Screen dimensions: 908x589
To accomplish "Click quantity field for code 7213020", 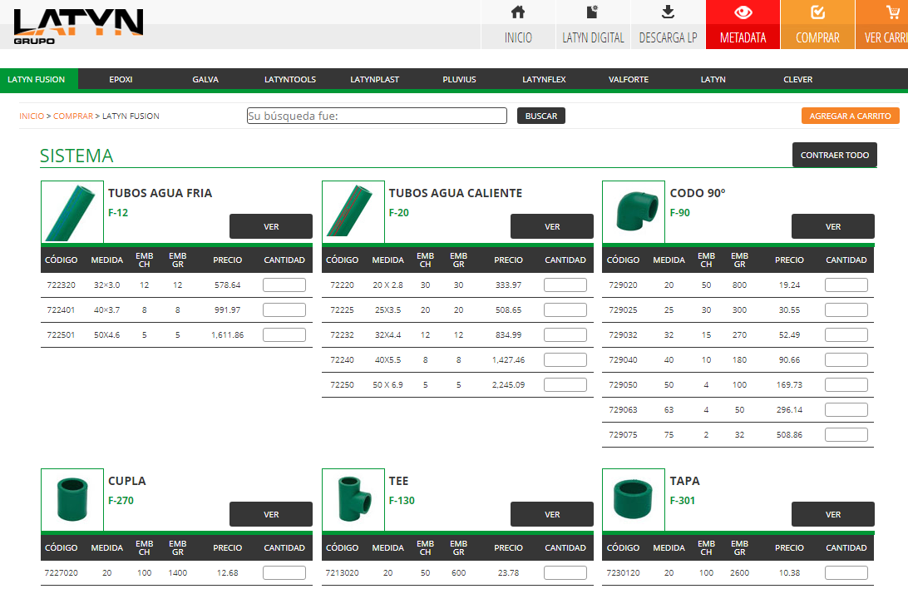I will point(565,573).
